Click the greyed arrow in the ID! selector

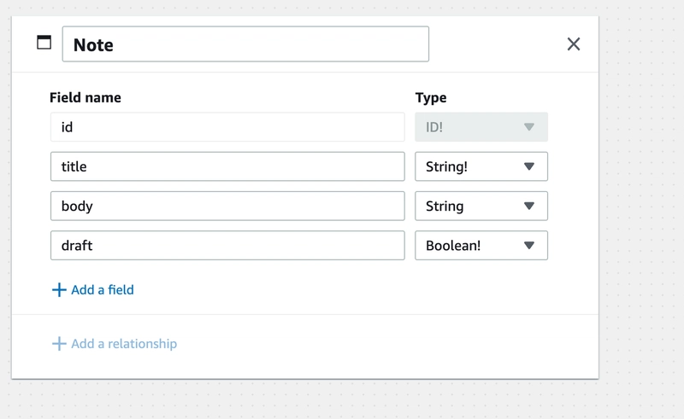click(528, 127)
